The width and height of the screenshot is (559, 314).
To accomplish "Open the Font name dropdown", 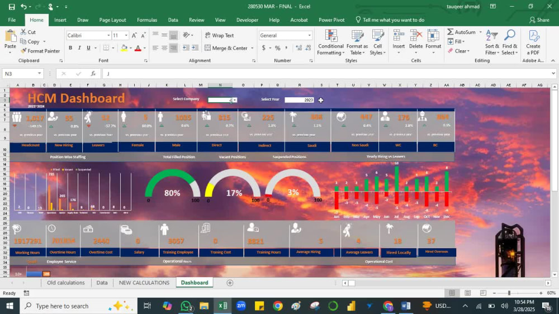I will [108, 35].
